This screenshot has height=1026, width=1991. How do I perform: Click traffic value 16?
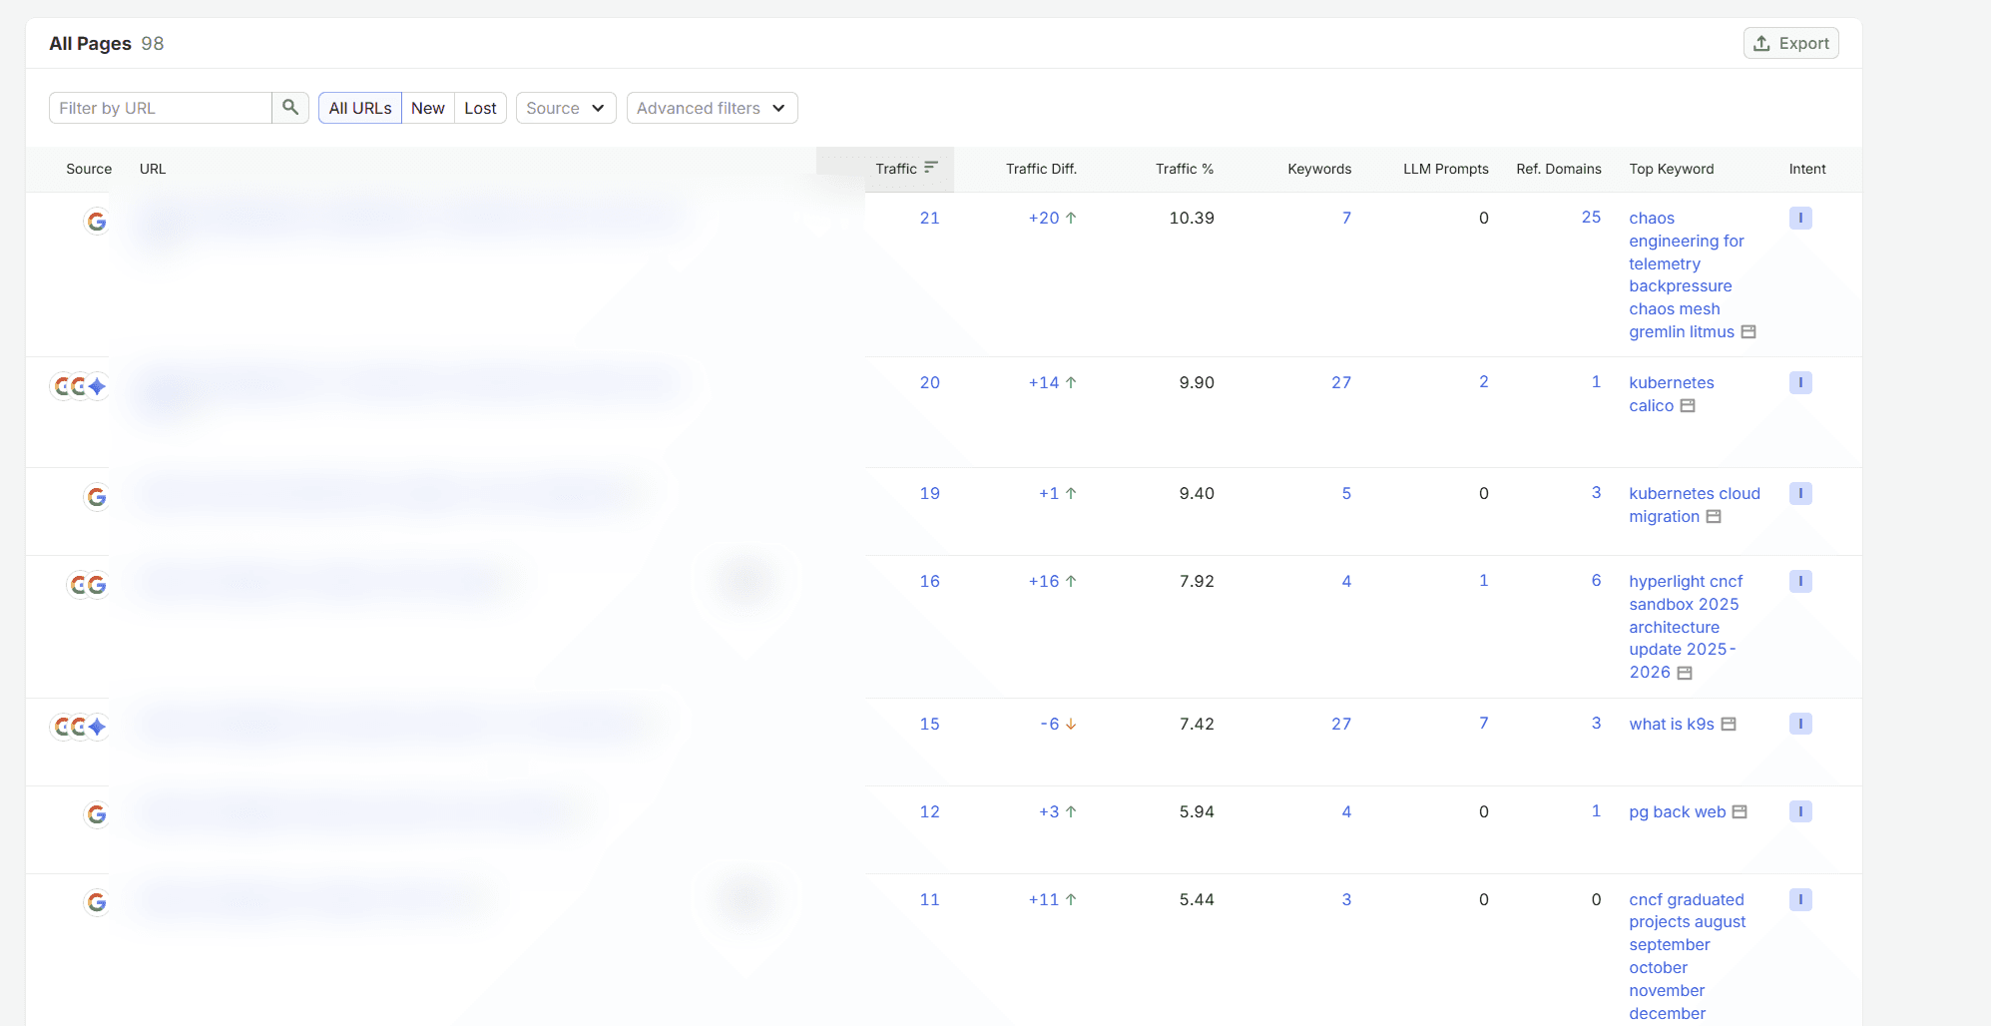929,581
